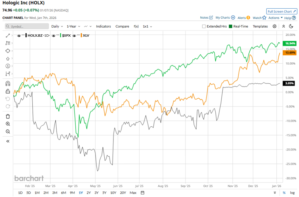Select the trend line drawing tool
The width and height of the screenshot is (299, 197).
[x=8, y=35]
